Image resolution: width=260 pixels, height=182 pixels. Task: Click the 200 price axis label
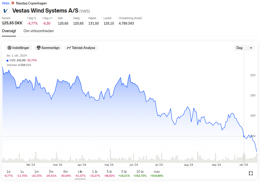tap(253, 75)
